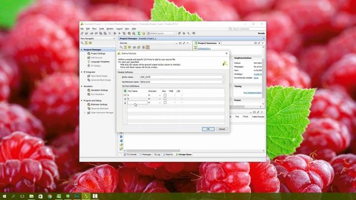
Task: Click Failed Routes column header
Action: tap(258, 117)
